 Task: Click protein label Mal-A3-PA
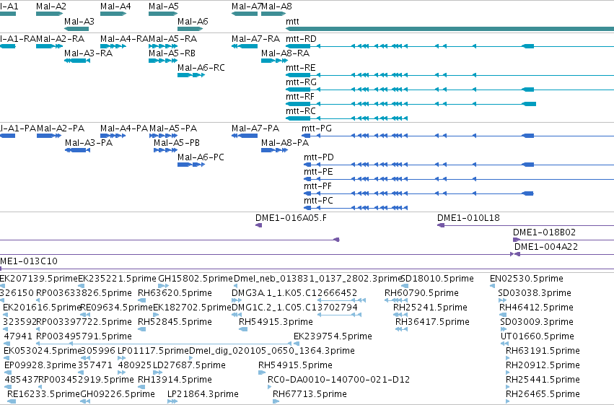click(x=89, y=143)
